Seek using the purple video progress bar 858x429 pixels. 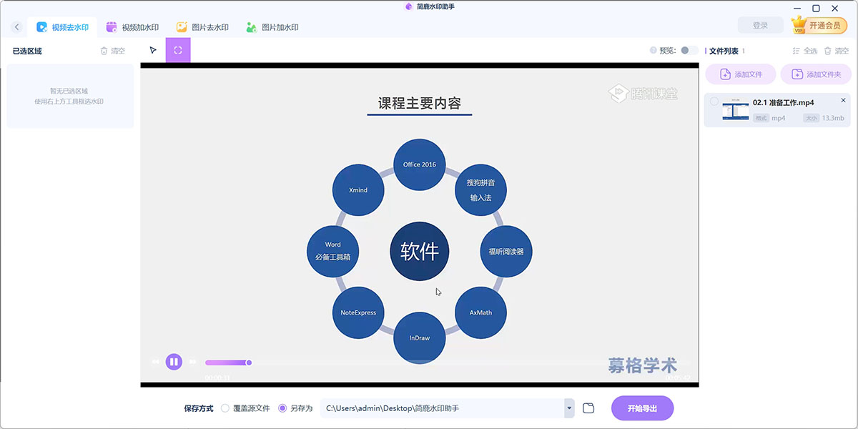pyautogui.click(x=227, y=363)
